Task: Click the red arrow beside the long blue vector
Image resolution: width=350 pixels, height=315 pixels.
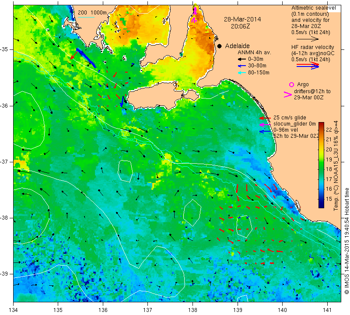Action: [74, 55]
